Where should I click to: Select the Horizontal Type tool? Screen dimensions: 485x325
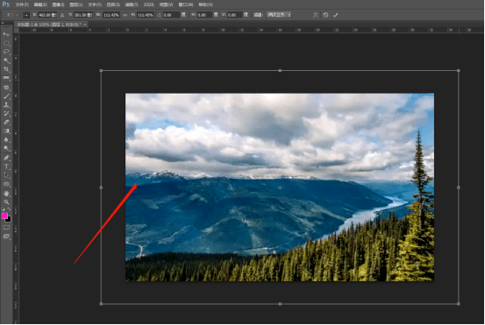[x=6, y=166]
